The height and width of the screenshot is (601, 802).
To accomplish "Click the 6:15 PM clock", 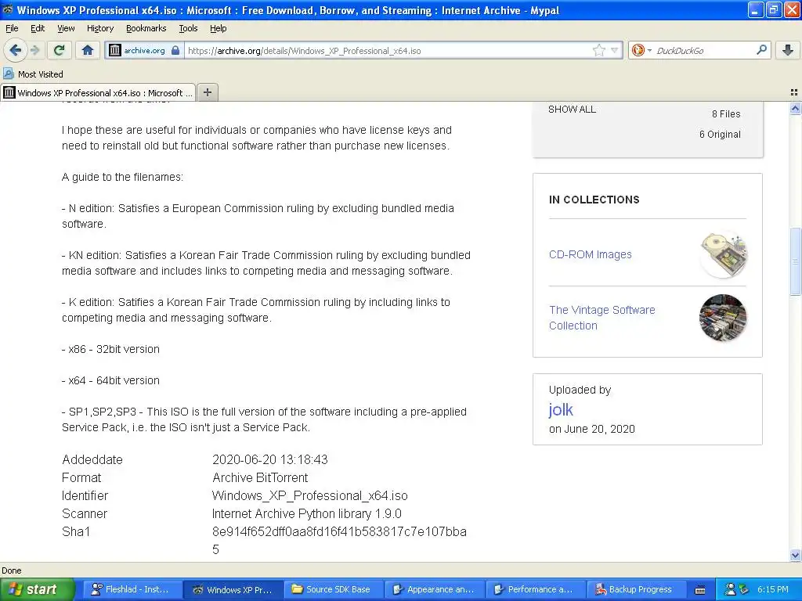I will (x=773, y=589).
